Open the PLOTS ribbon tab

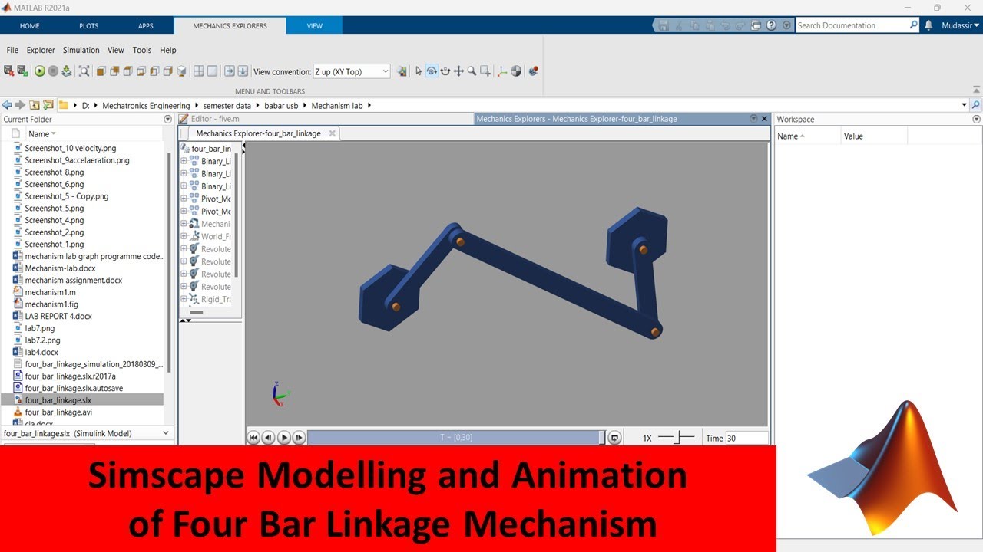point(89,25)
